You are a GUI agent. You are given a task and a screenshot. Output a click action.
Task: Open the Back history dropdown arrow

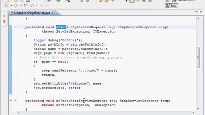[x=37, y=5]
